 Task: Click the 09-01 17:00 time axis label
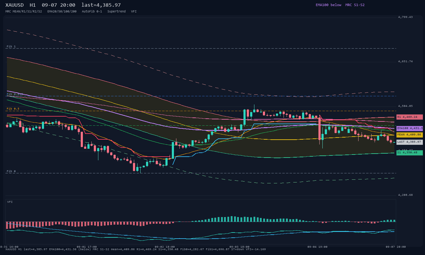[87, 247]
